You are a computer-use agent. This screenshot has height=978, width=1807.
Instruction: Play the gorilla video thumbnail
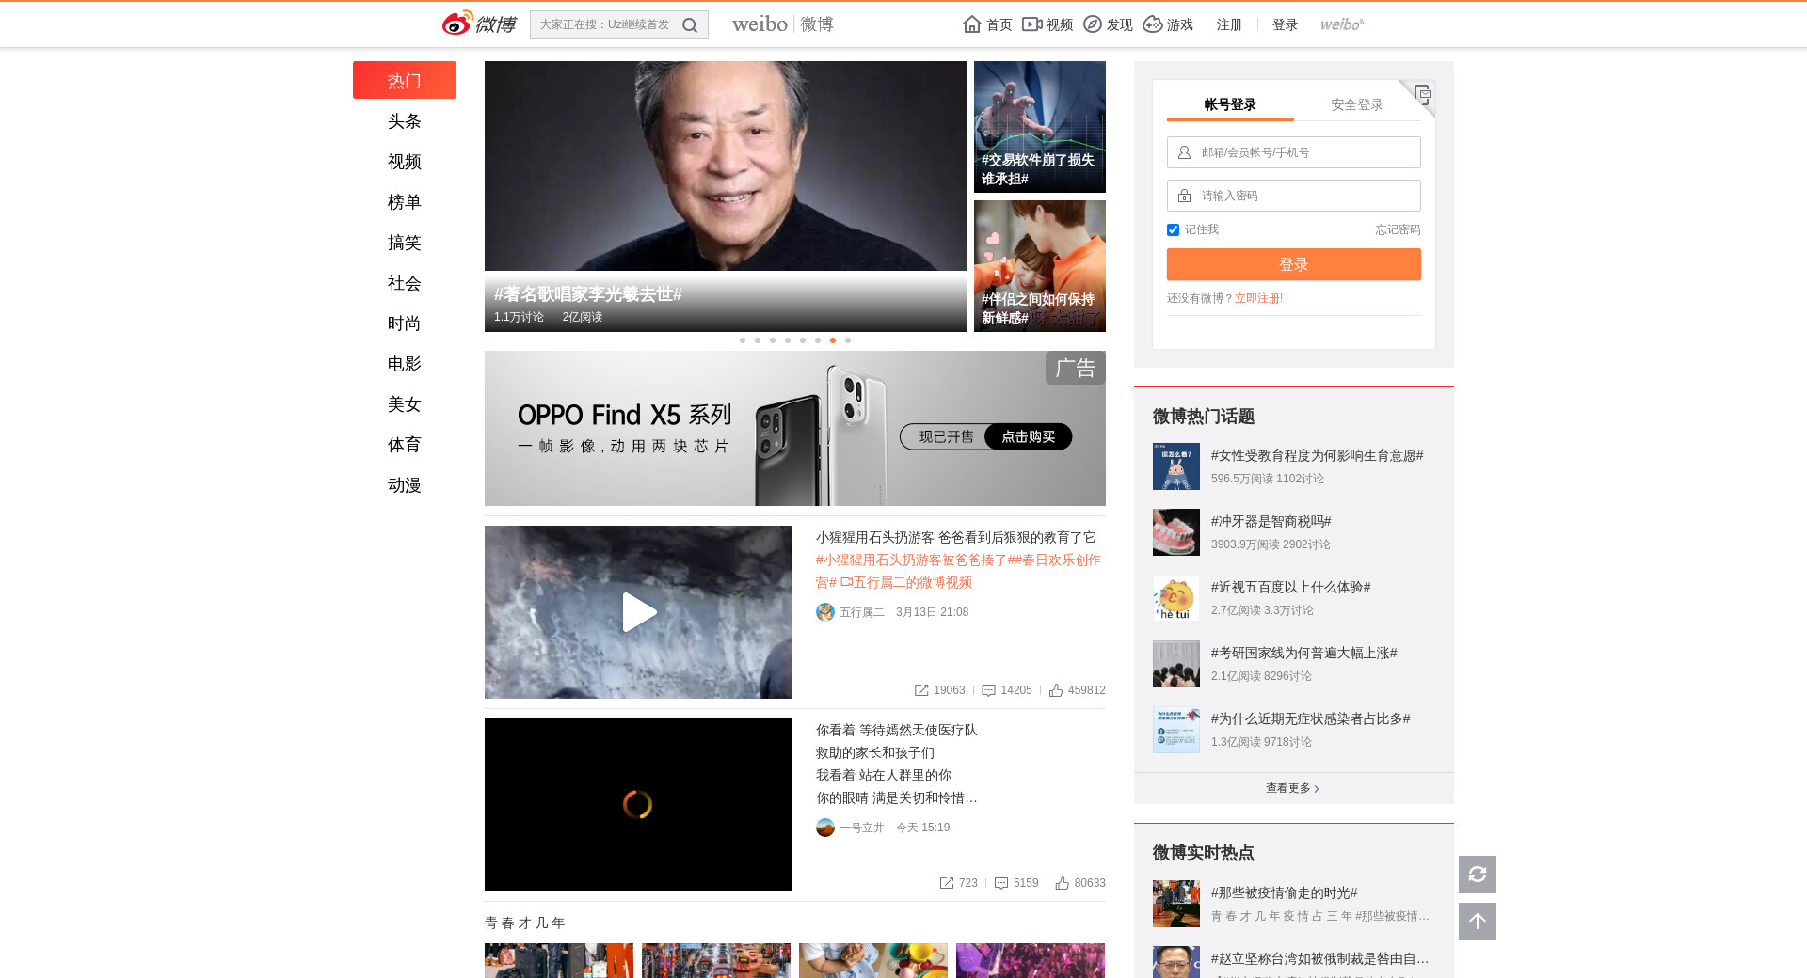point(638,612)
